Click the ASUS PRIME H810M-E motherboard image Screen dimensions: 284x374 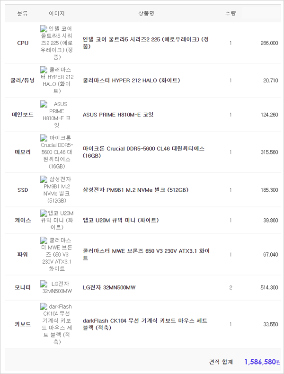click(57, 115)
